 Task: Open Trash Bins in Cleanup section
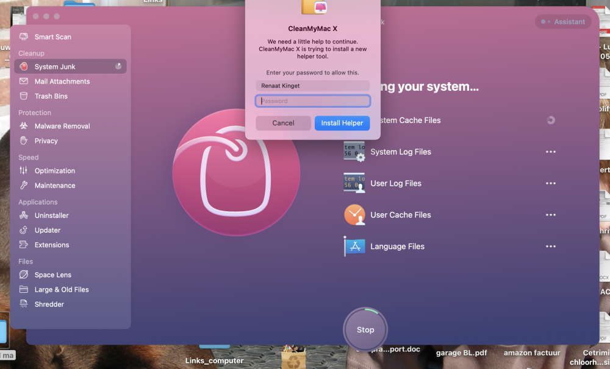point(51,96)
